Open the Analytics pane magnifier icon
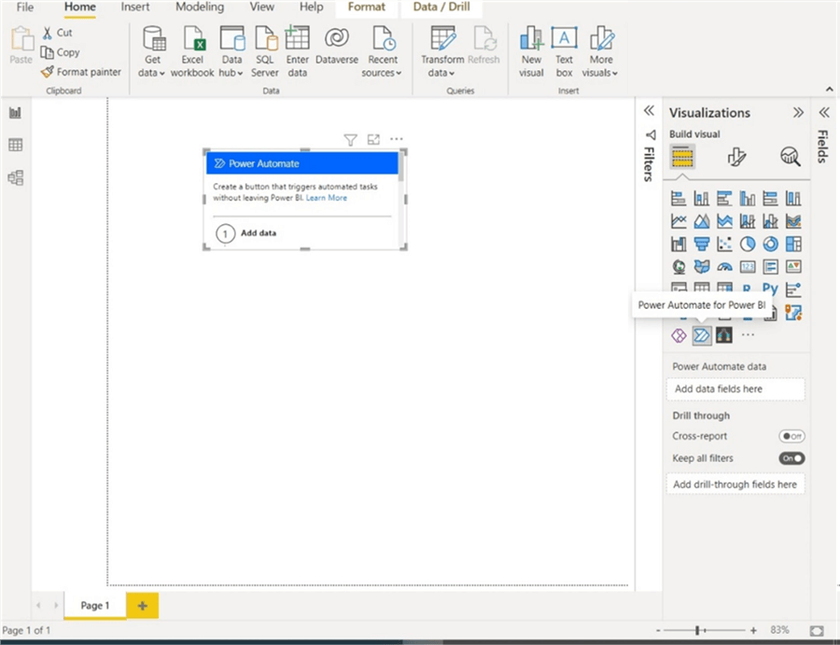Image resolution: width=840 pixels, height=645 pixels. pyautogui.click(x=791, y=157)
